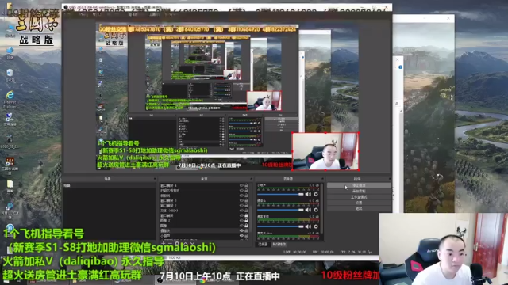The image size is (508, 285).
Task: Open 设置 settings from controls panel
Action: coord(359,203)
